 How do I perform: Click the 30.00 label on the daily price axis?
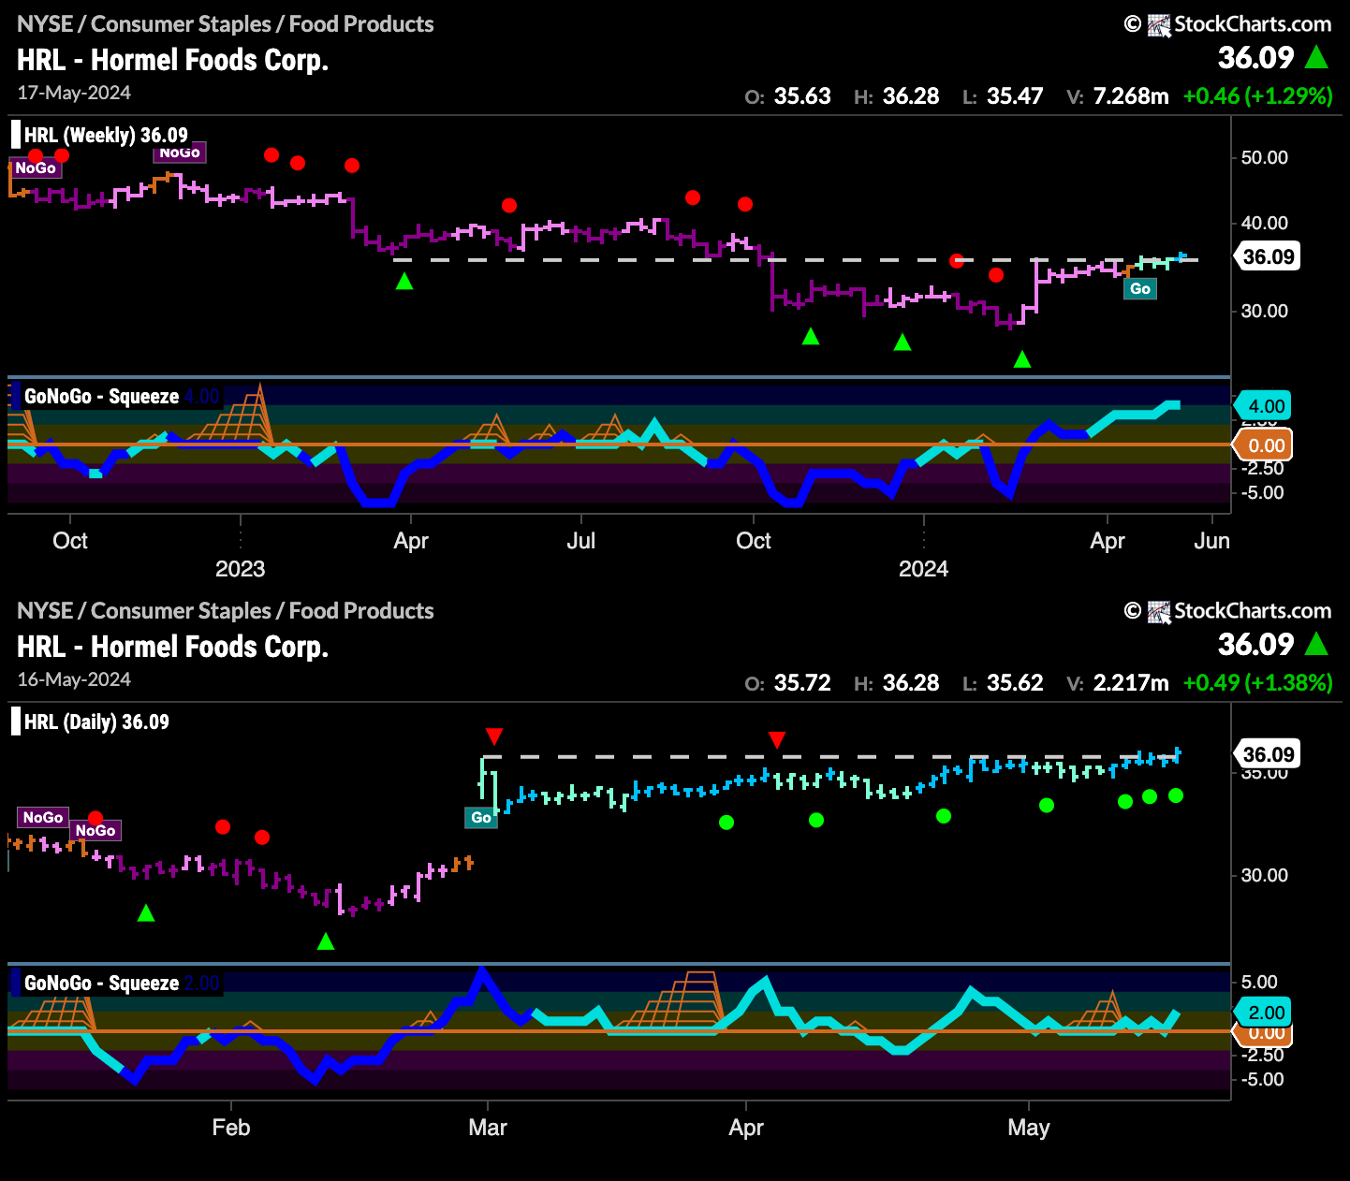pos(1264,875)
